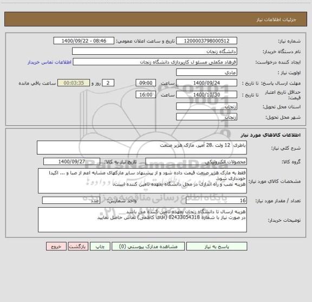Click the label گروه کالا
The width and height of the screenshot is (312, 302).
point(291,162)
